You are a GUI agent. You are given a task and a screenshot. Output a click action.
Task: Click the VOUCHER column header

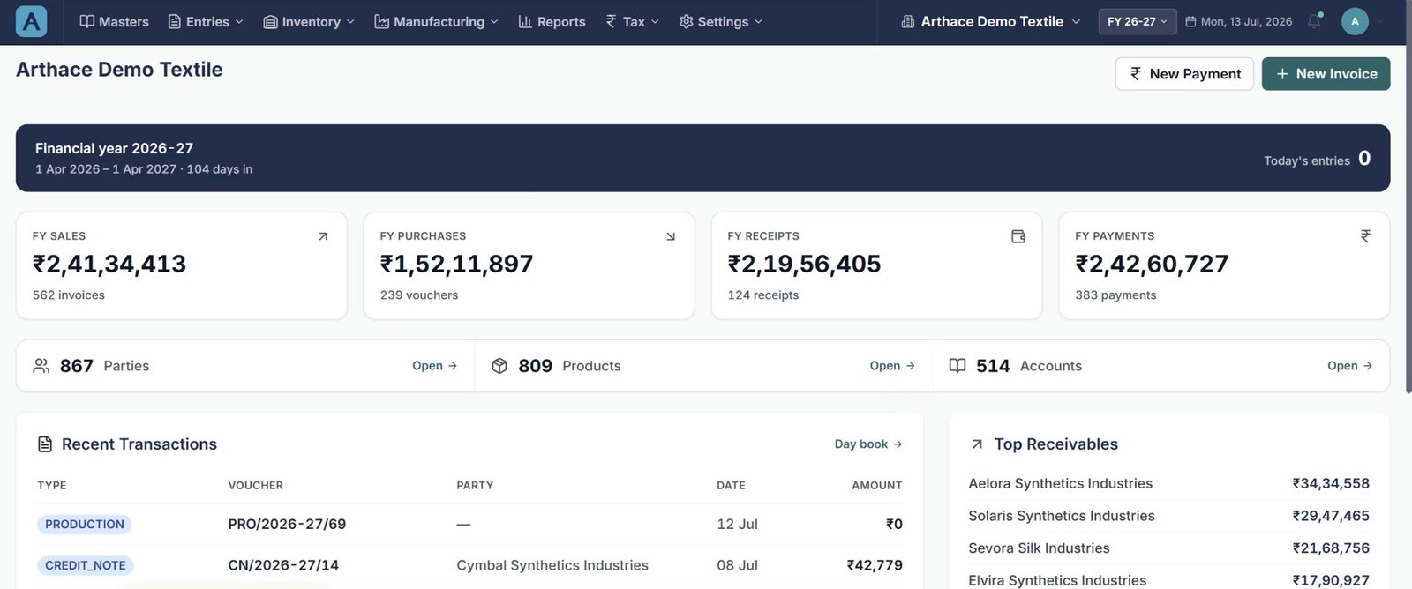click(255, 486)
